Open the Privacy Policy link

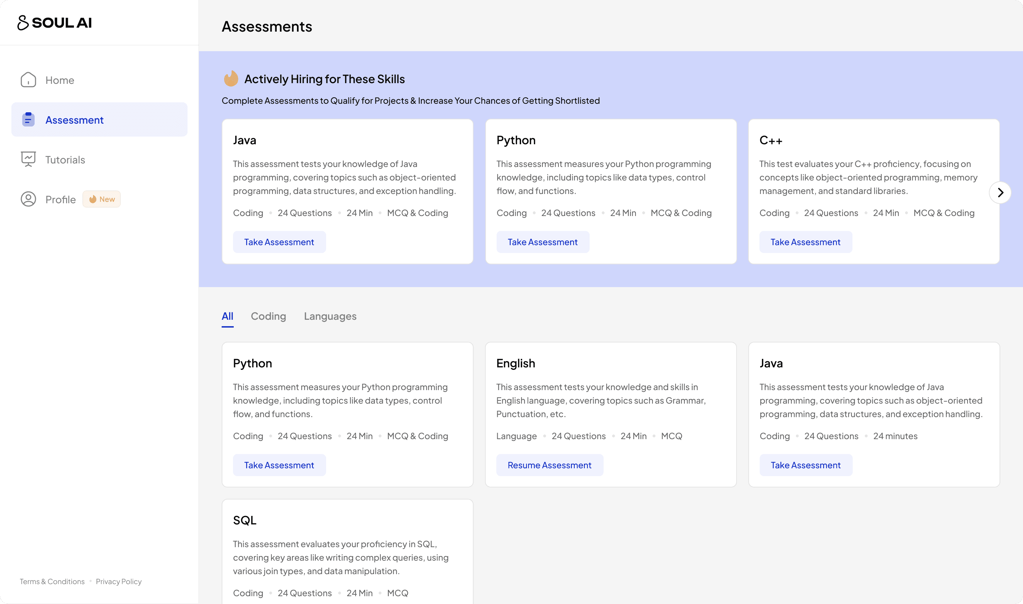[119, 582]
